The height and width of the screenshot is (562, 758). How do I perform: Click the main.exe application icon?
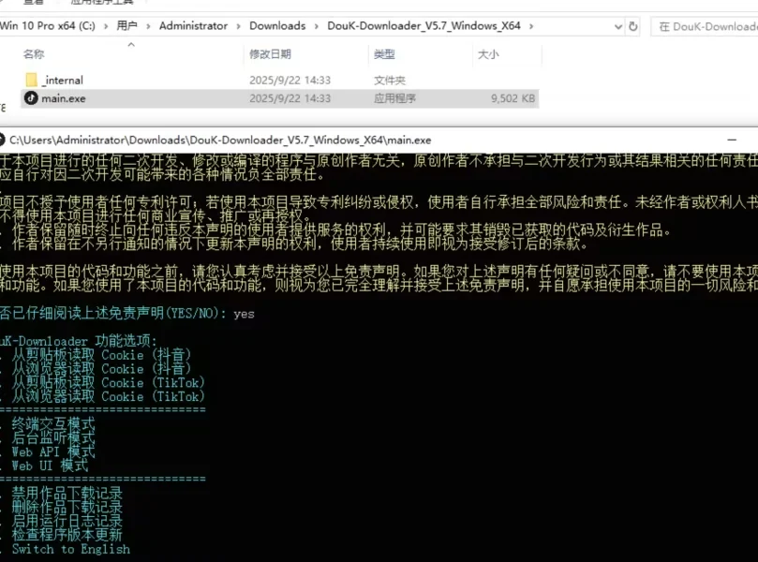[31, 97]
